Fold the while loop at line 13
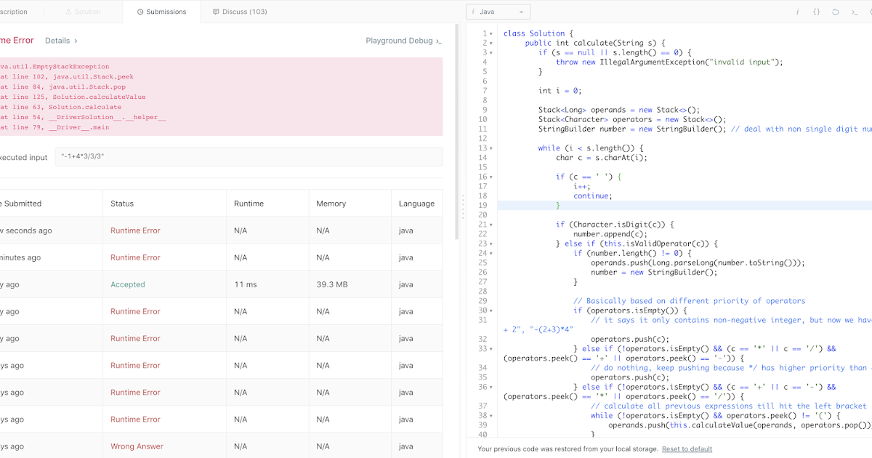Image resolution: width=872 pixels, height=458 pixels. [492, 148]
